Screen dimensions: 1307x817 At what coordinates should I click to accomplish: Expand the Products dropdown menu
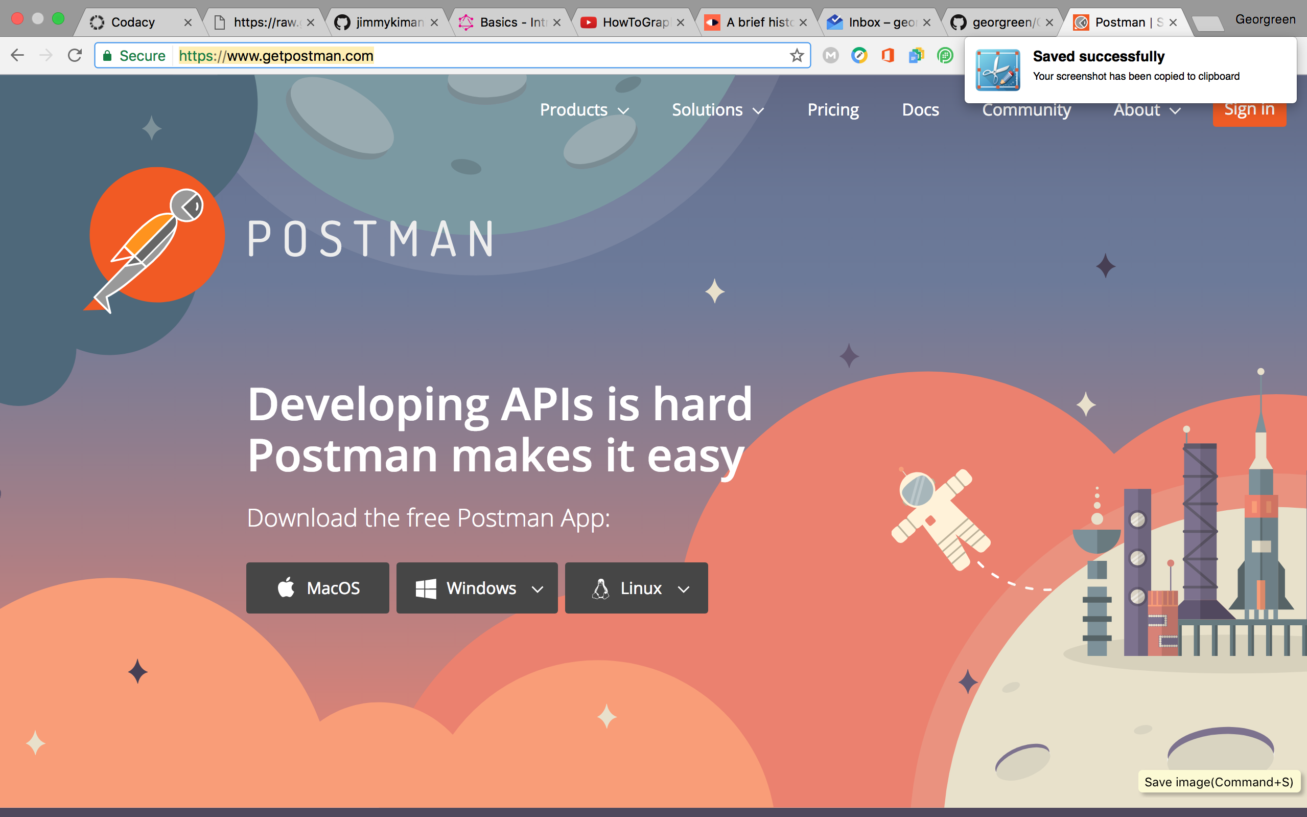pos(584,110)
